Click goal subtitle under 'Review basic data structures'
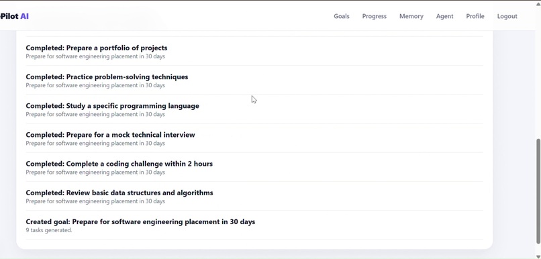 pyautogui.click(x=95, y=201)
